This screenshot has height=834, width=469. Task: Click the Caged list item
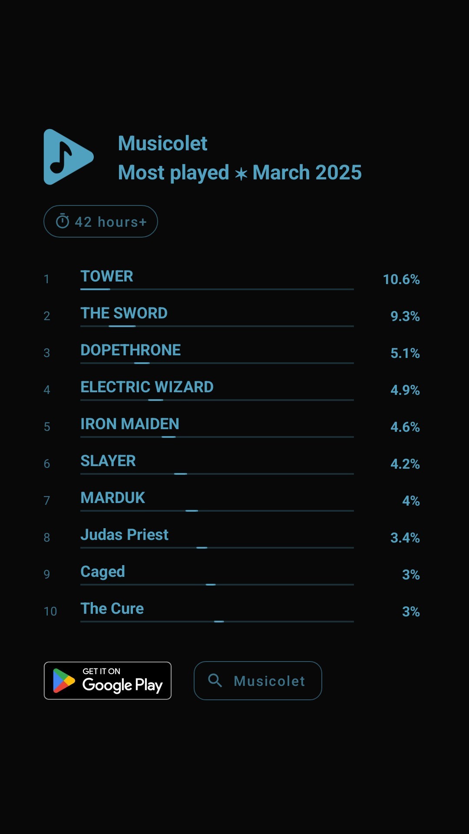click(103, 572)
